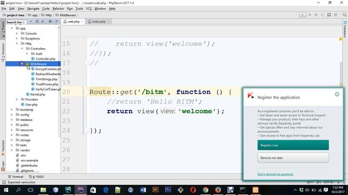This screenshot has width=348, height=195.
Task: Click fold marker on line 20
Action: pyautogui.click(x=86, y=92)
